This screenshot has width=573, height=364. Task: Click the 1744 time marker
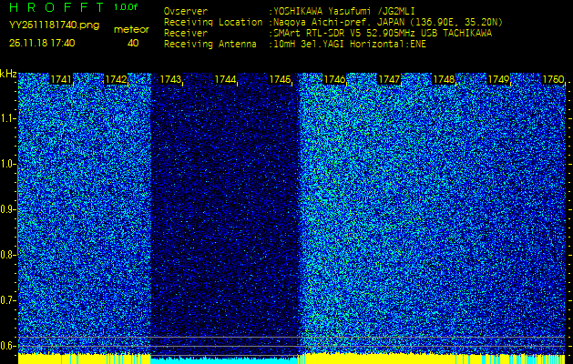(x=226, y=79)
